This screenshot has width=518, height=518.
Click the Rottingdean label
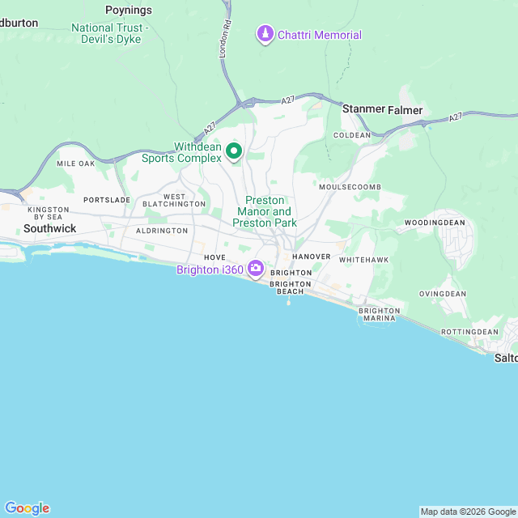coord(469,332)
